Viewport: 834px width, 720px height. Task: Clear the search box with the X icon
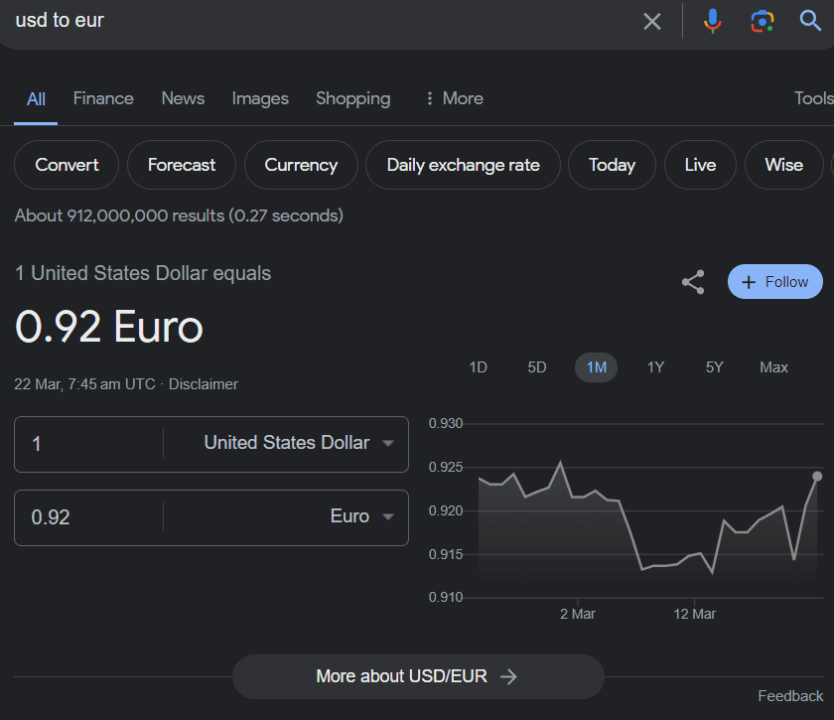(651, 21)
